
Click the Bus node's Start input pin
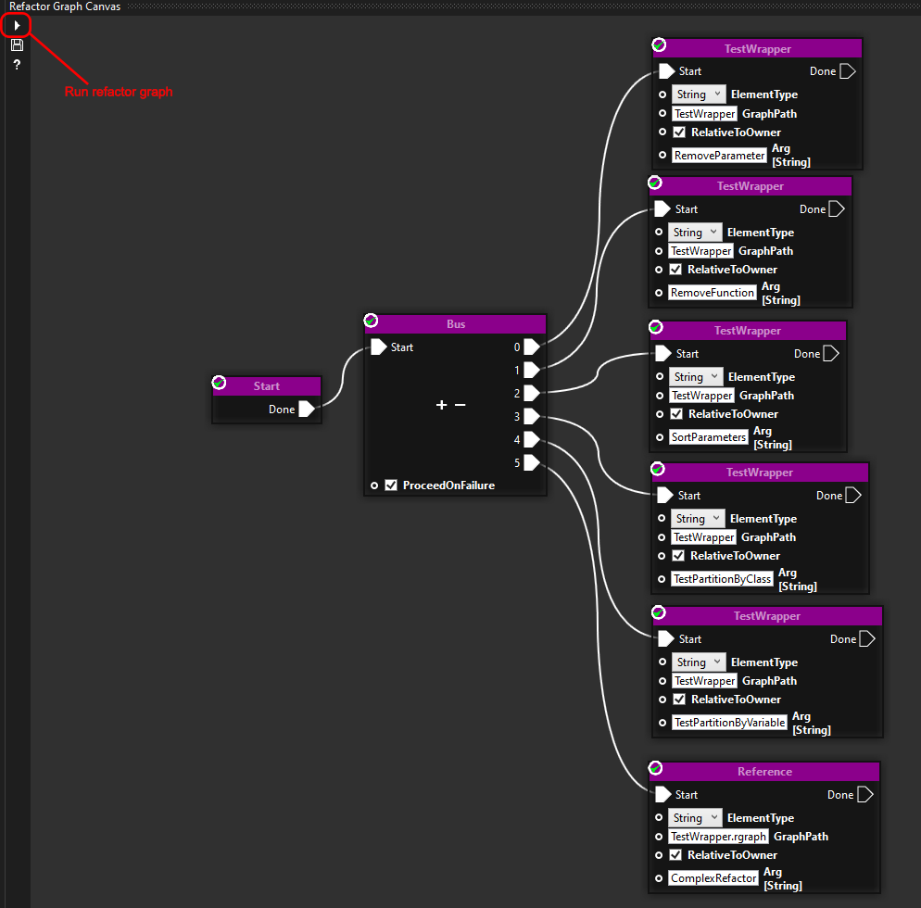tap(378, 347)
